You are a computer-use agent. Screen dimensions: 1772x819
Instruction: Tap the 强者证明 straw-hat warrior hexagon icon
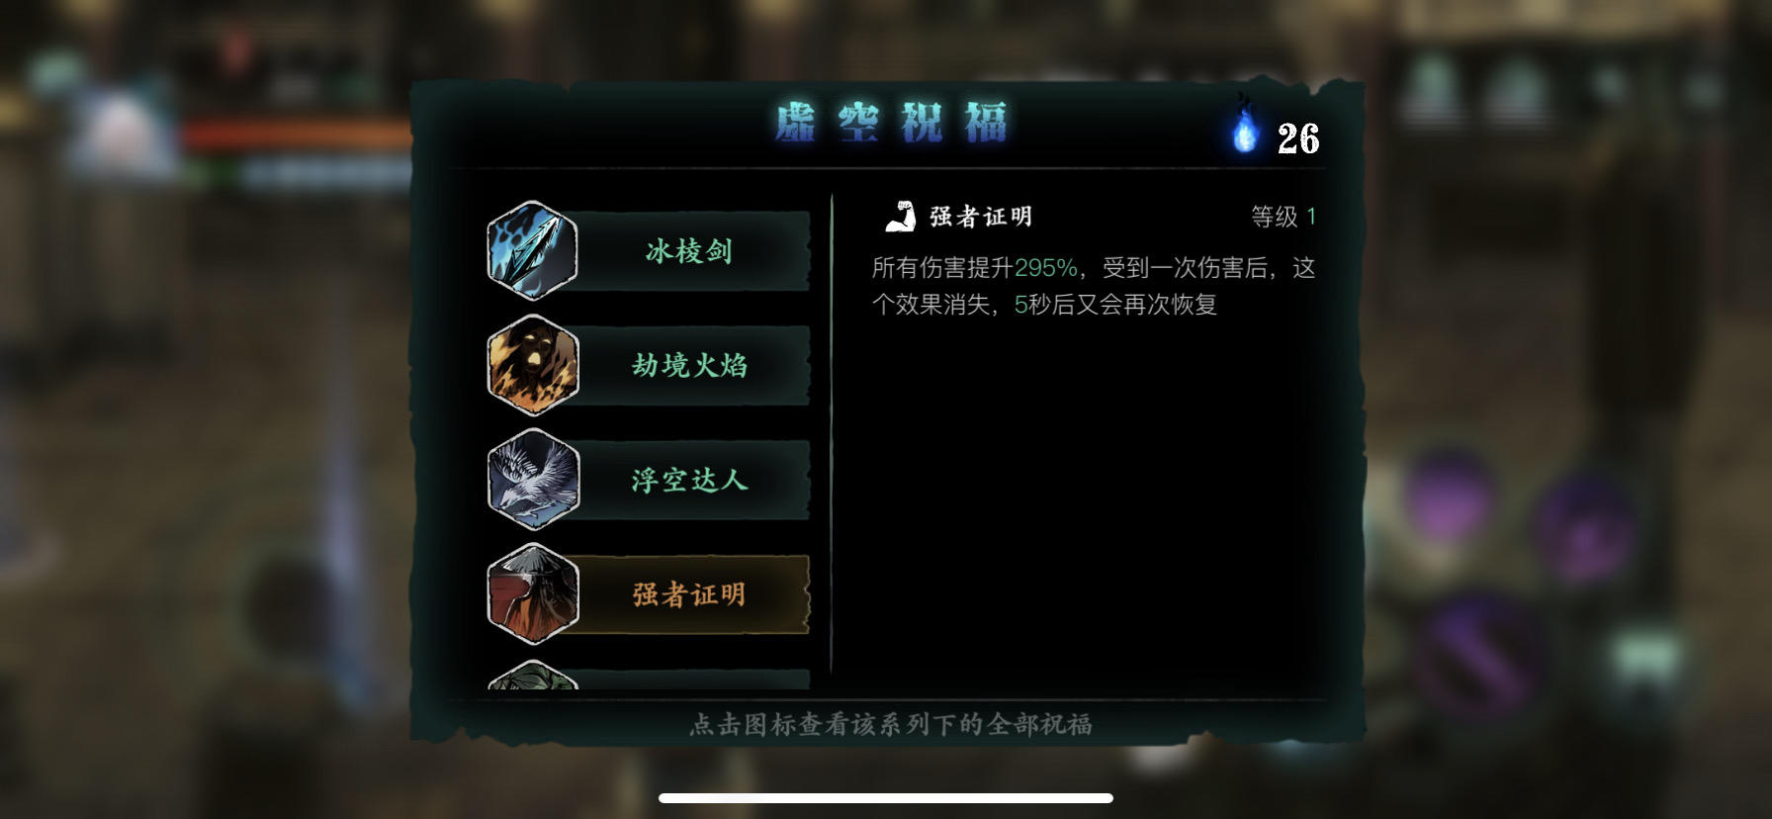(x=532, y=594)
